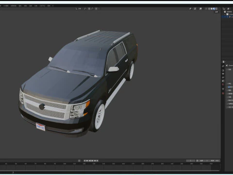Click the current frame number field
Image resolution: width=233 pixels, height=175 pixels.
pyautogui.click(x=191, y=161)
